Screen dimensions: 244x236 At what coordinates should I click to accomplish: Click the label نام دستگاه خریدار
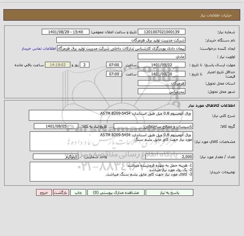point(220,40)
